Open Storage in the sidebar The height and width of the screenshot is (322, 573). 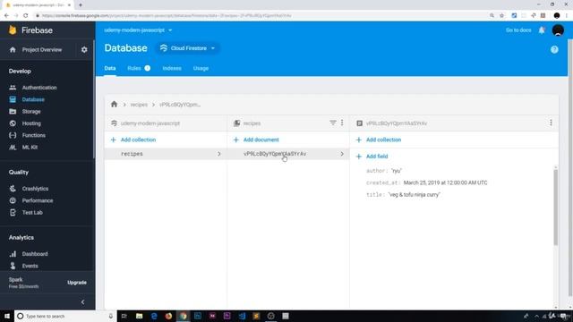pyautogui.click(x=31, y=112)
